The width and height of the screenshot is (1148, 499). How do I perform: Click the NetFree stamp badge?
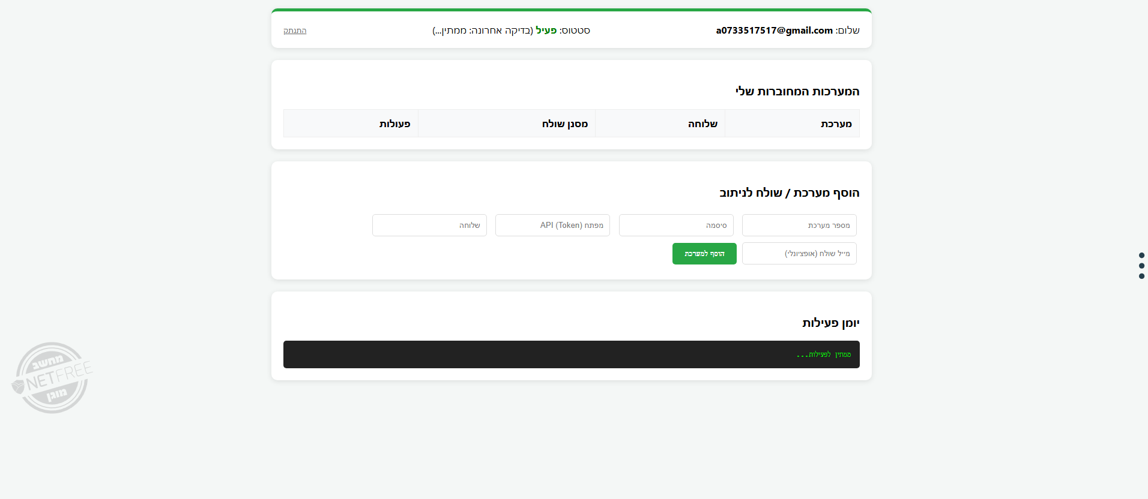[52, 377]
